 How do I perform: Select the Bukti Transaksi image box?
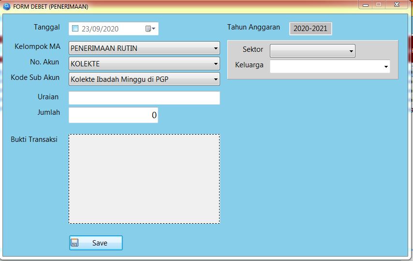tap(144, 179)
